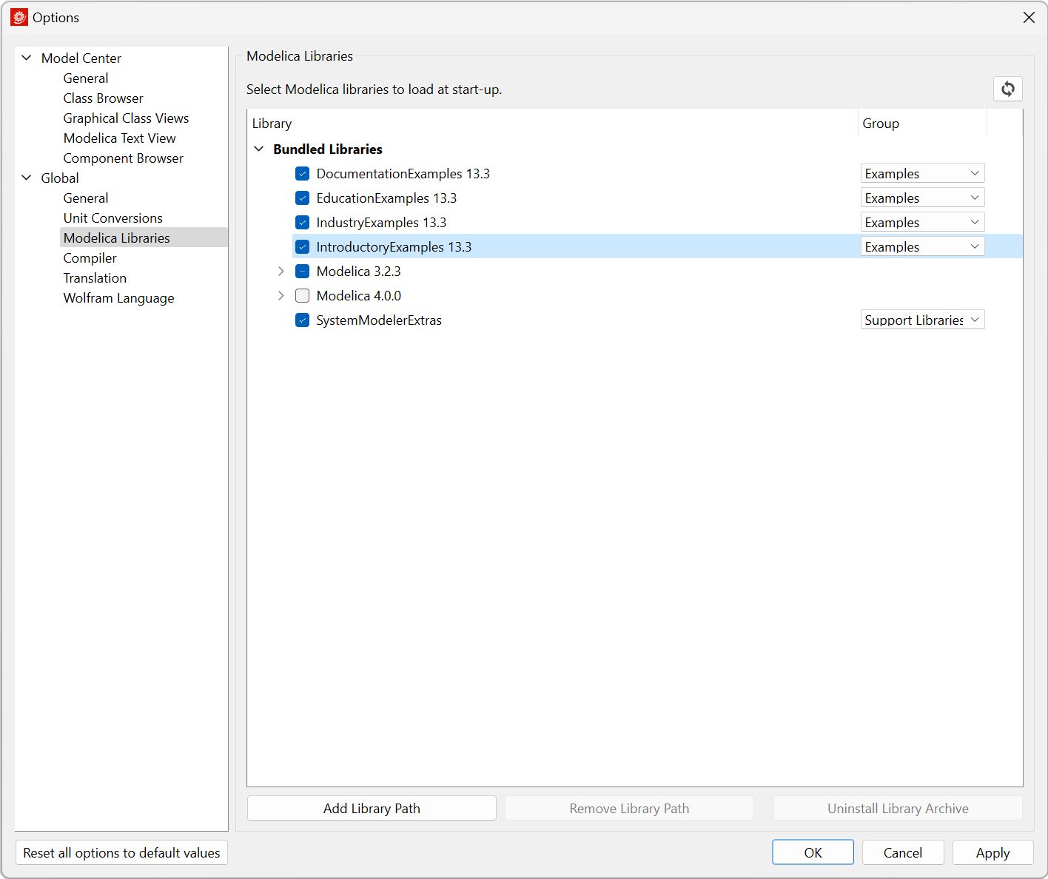Toggle the Modelica 3.2.3 partial checkbox

point(302,271)
